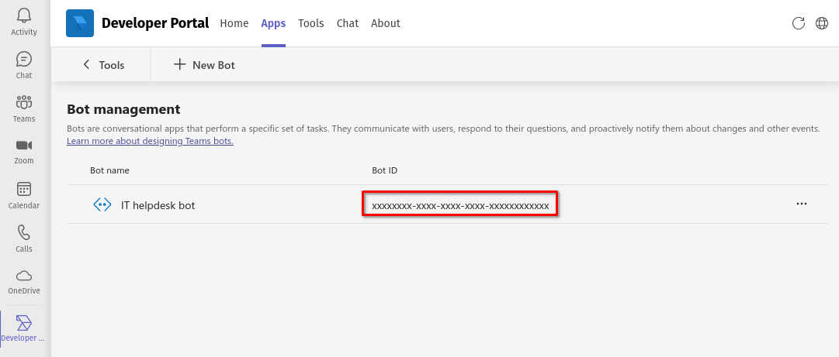Image resolution: width=839 pixels, height=357 pixels.
Task: Click the Bot name column header
Action: (x=109, y=170)
